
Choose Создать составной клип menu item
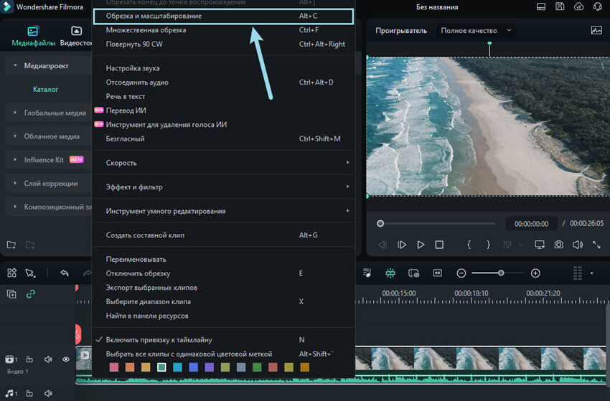223,235
